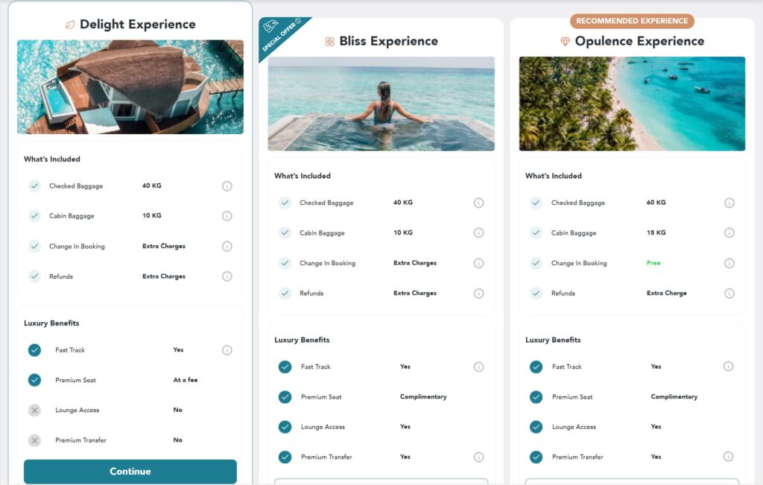Click info icon for Delight Checked Baggage
The height and width of the screenshot is (485, 763).
227,186
